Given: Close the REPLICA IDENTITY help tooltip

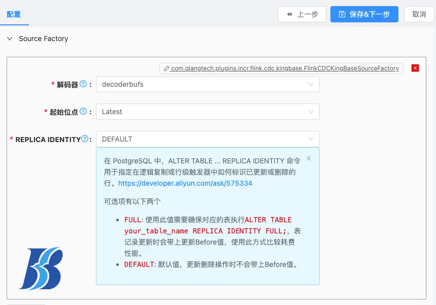Looking at the screenshot, I should click(309, 158).
